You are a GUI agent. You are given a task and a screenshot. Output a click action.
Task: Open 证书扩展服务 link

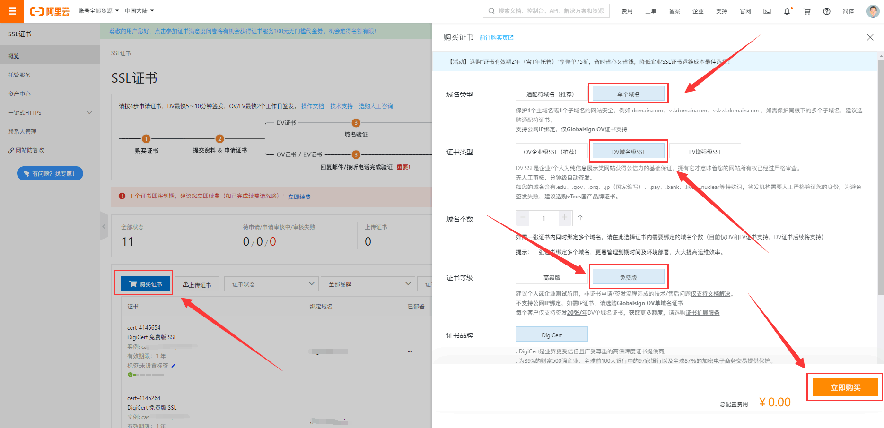[x=702, y=313]
